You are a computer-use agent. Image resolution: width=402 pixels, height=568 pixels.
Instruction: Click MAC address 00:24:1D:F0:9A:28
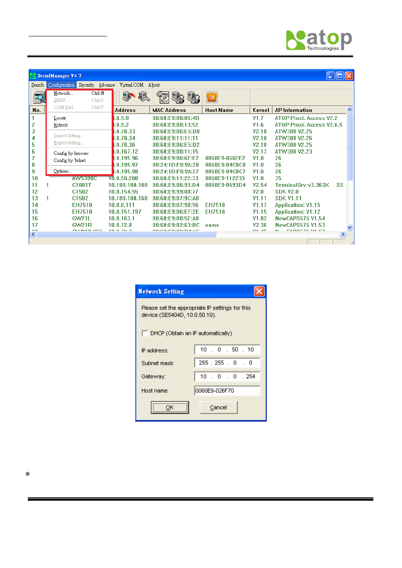point(176,165)
